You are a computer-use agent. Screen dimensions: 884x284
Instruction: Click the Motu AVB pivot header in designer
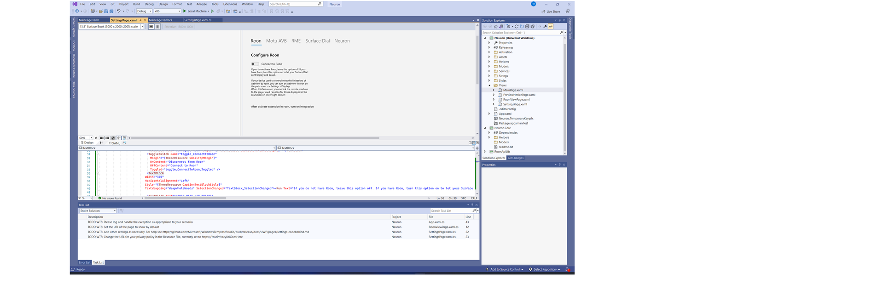(x=276, y=41)
